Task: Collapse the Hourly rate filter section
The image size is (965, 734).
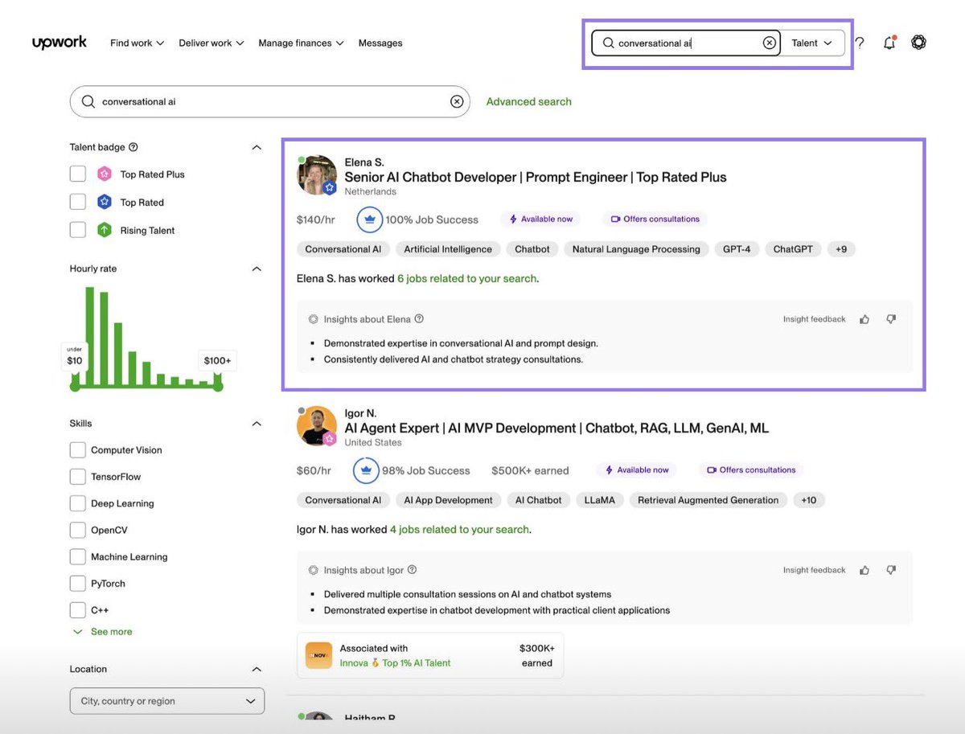Action: pos(257,269)
